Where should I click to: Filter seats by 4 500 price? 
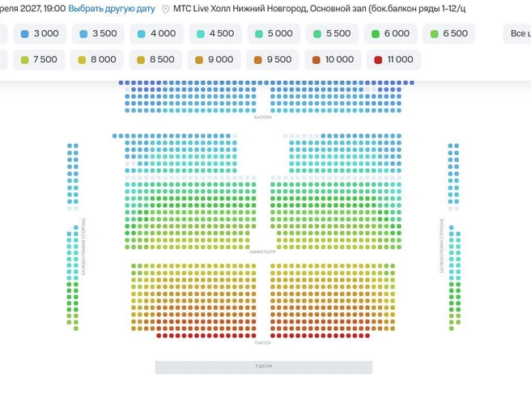(x=215, y=33)
